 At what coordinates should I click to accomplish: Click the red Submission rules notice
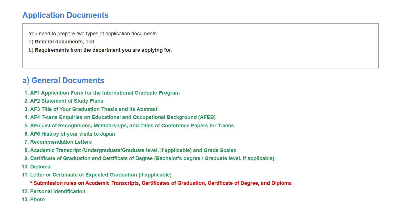pos(161,183)
